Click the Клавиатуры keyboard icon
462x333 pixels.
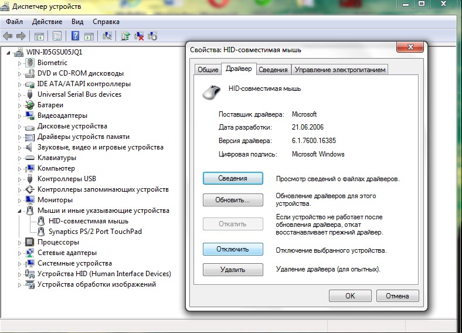30,158
